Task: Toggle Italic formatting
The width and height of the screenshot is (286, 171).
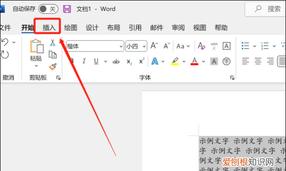Action: tap(84, 61)
